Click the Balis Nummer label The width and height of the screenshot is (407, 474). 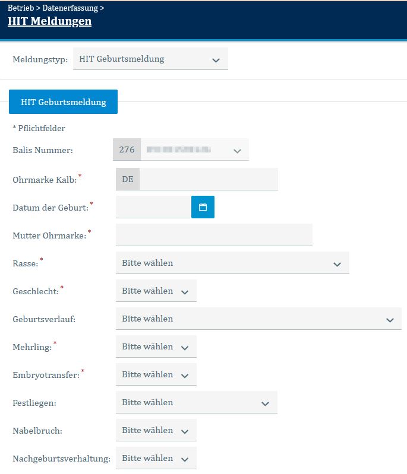pyautogui.click(x=43, y=150)
